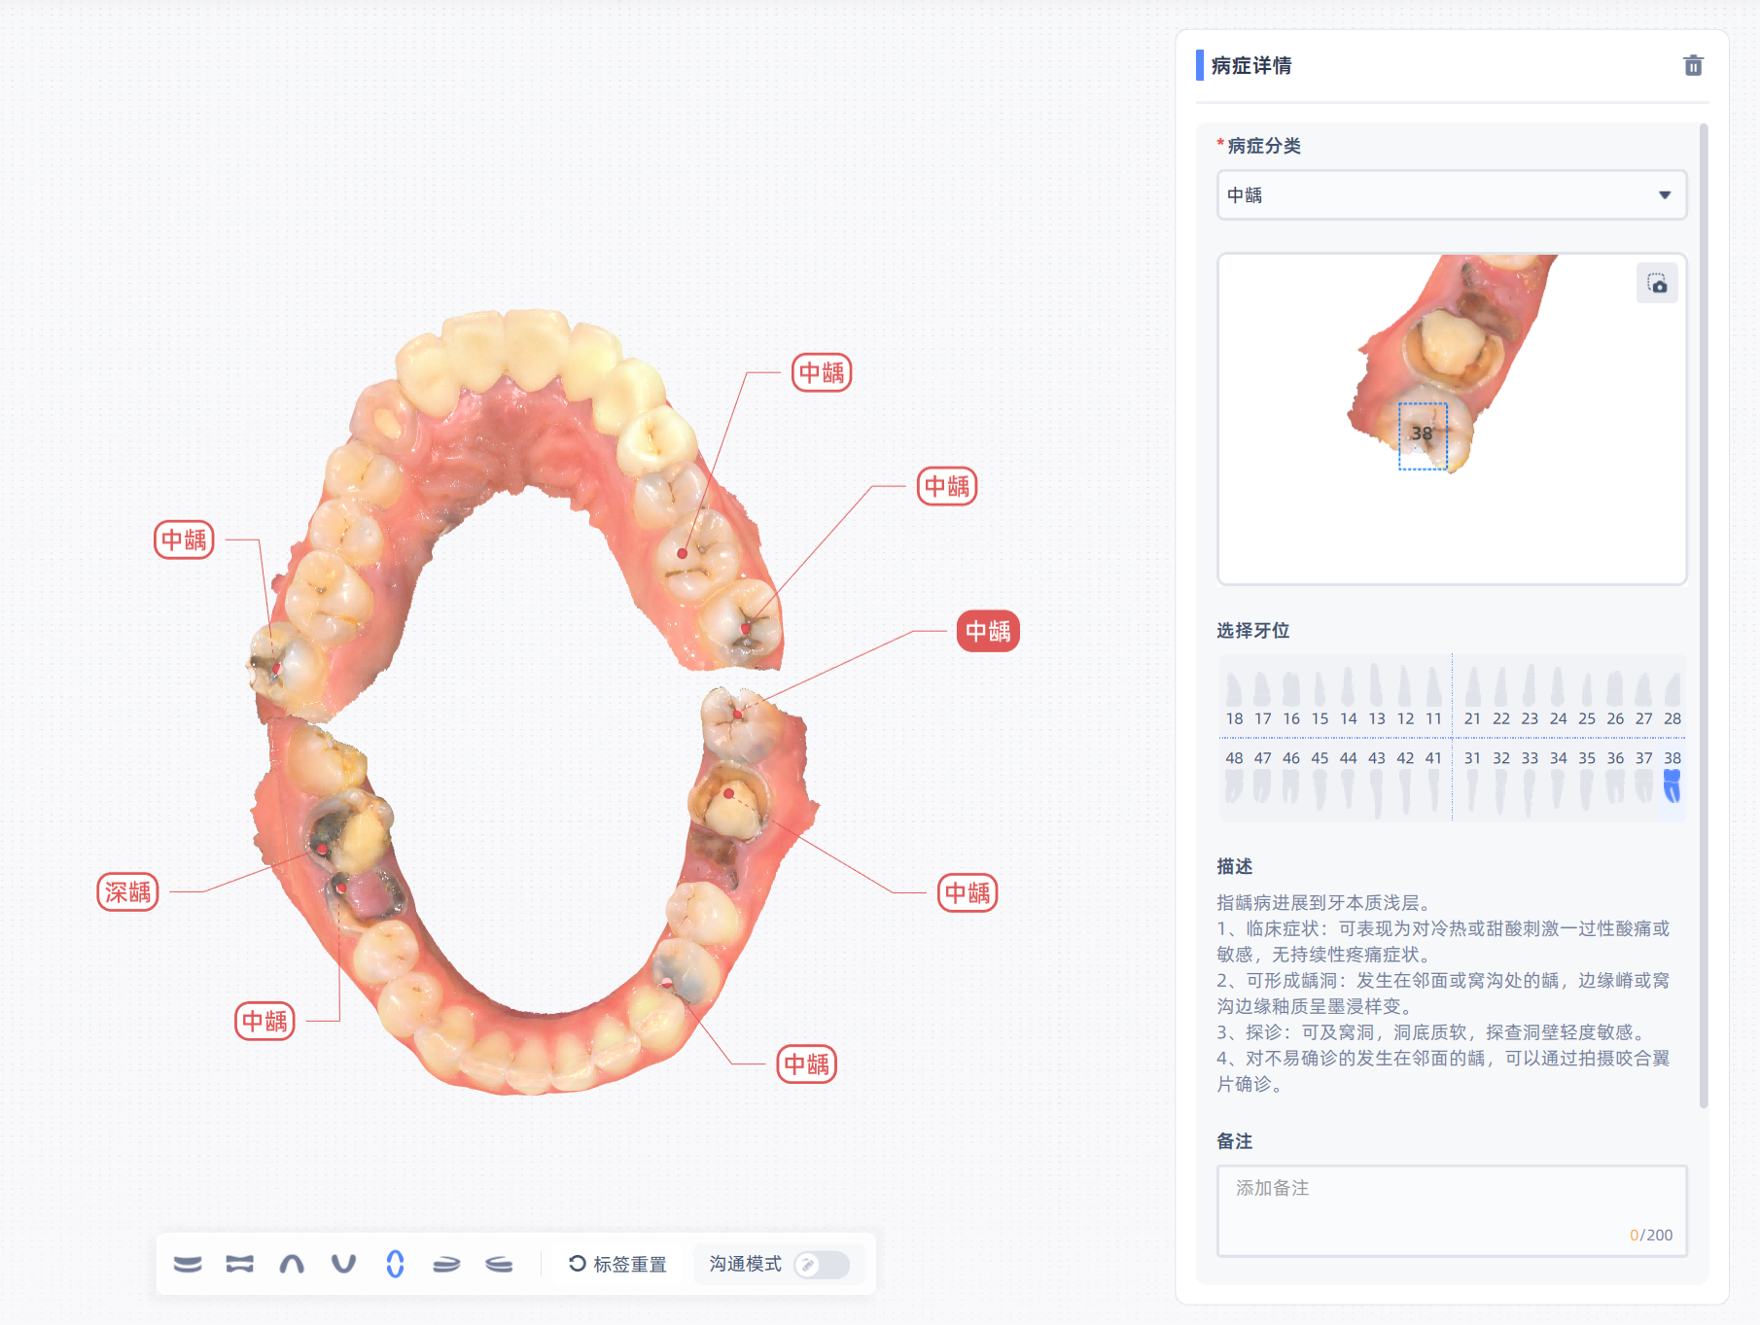Select tooth 15 in the tooth chart
The image size is (1760, 1325).
[1320, 698]
